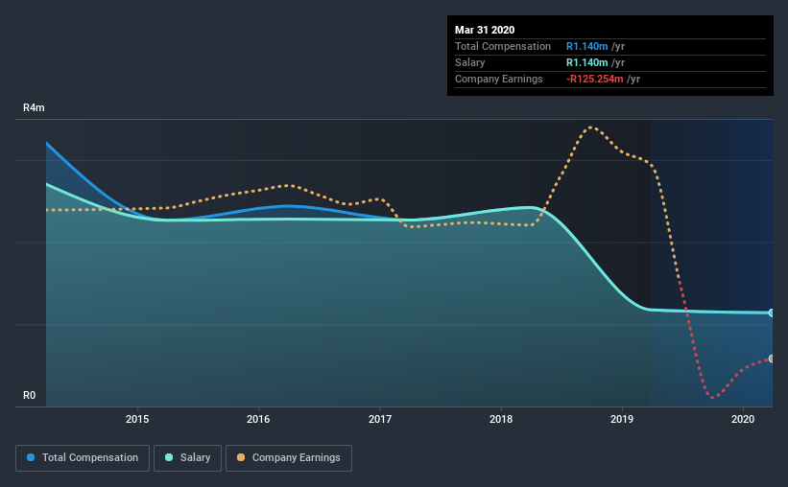Viewport: 788px width, 487px height.
Task: Toggle the Salary legend series
Action: point(187,458)
